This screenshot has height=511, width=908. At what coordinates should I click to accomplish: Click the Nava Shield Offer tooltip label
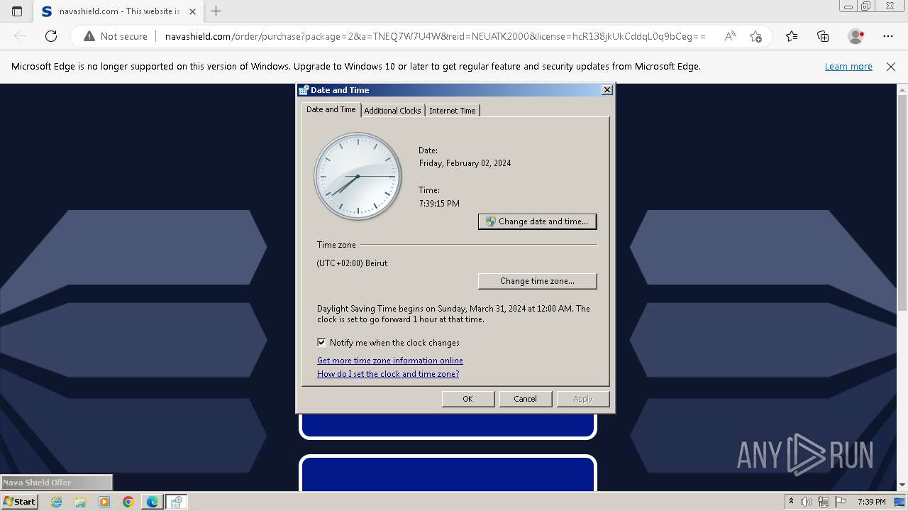click(57, 483)
